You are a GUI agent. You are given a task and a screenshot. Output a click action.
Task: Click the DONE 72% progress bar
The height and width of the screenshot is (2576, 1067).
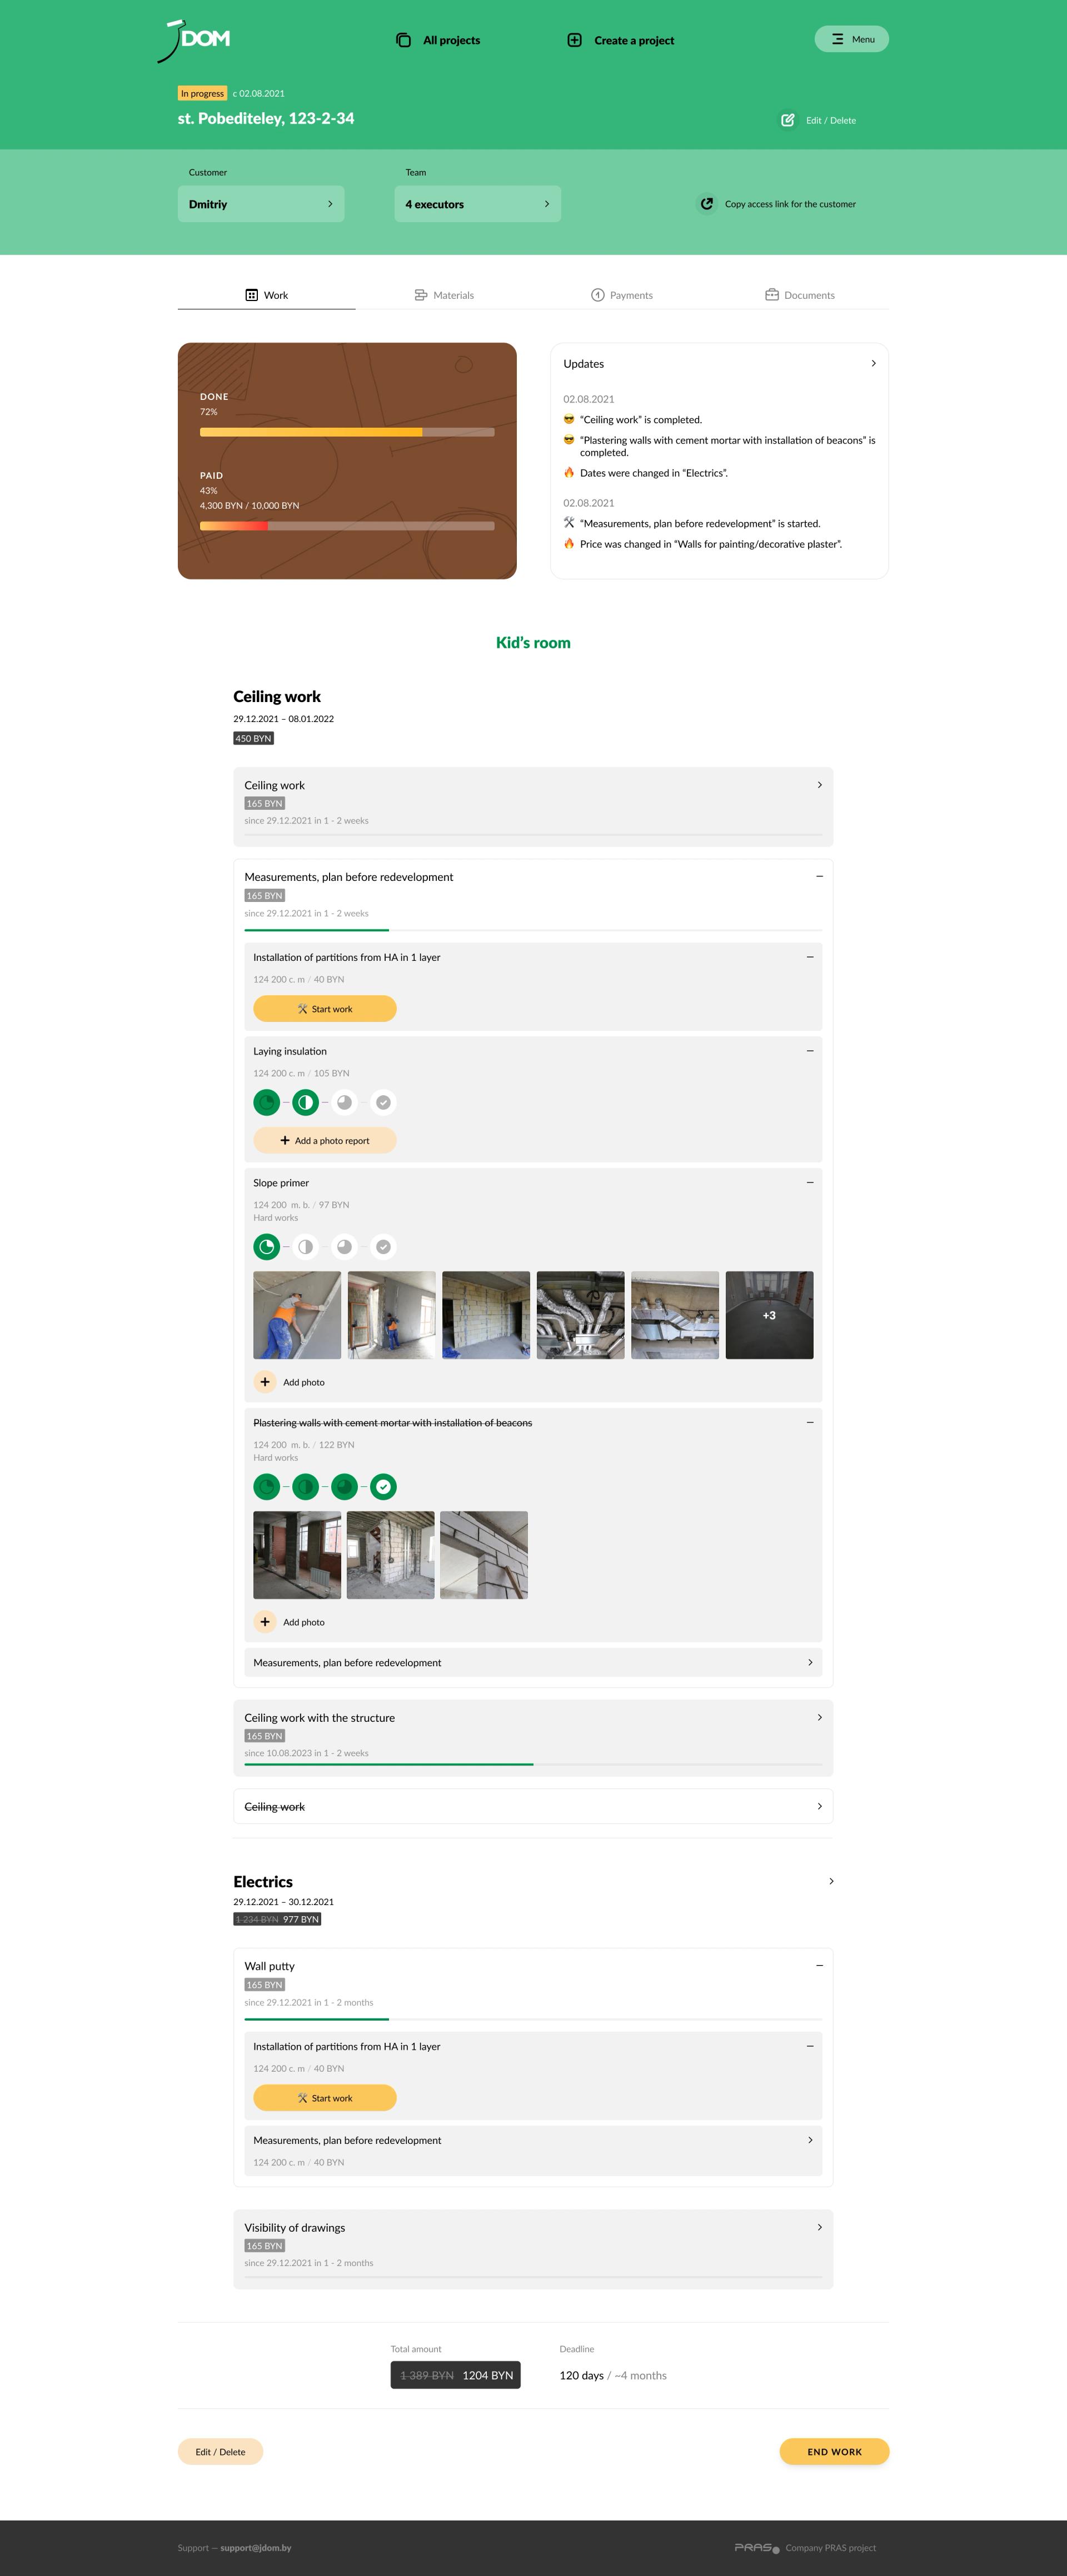click(x=347, y=432)
